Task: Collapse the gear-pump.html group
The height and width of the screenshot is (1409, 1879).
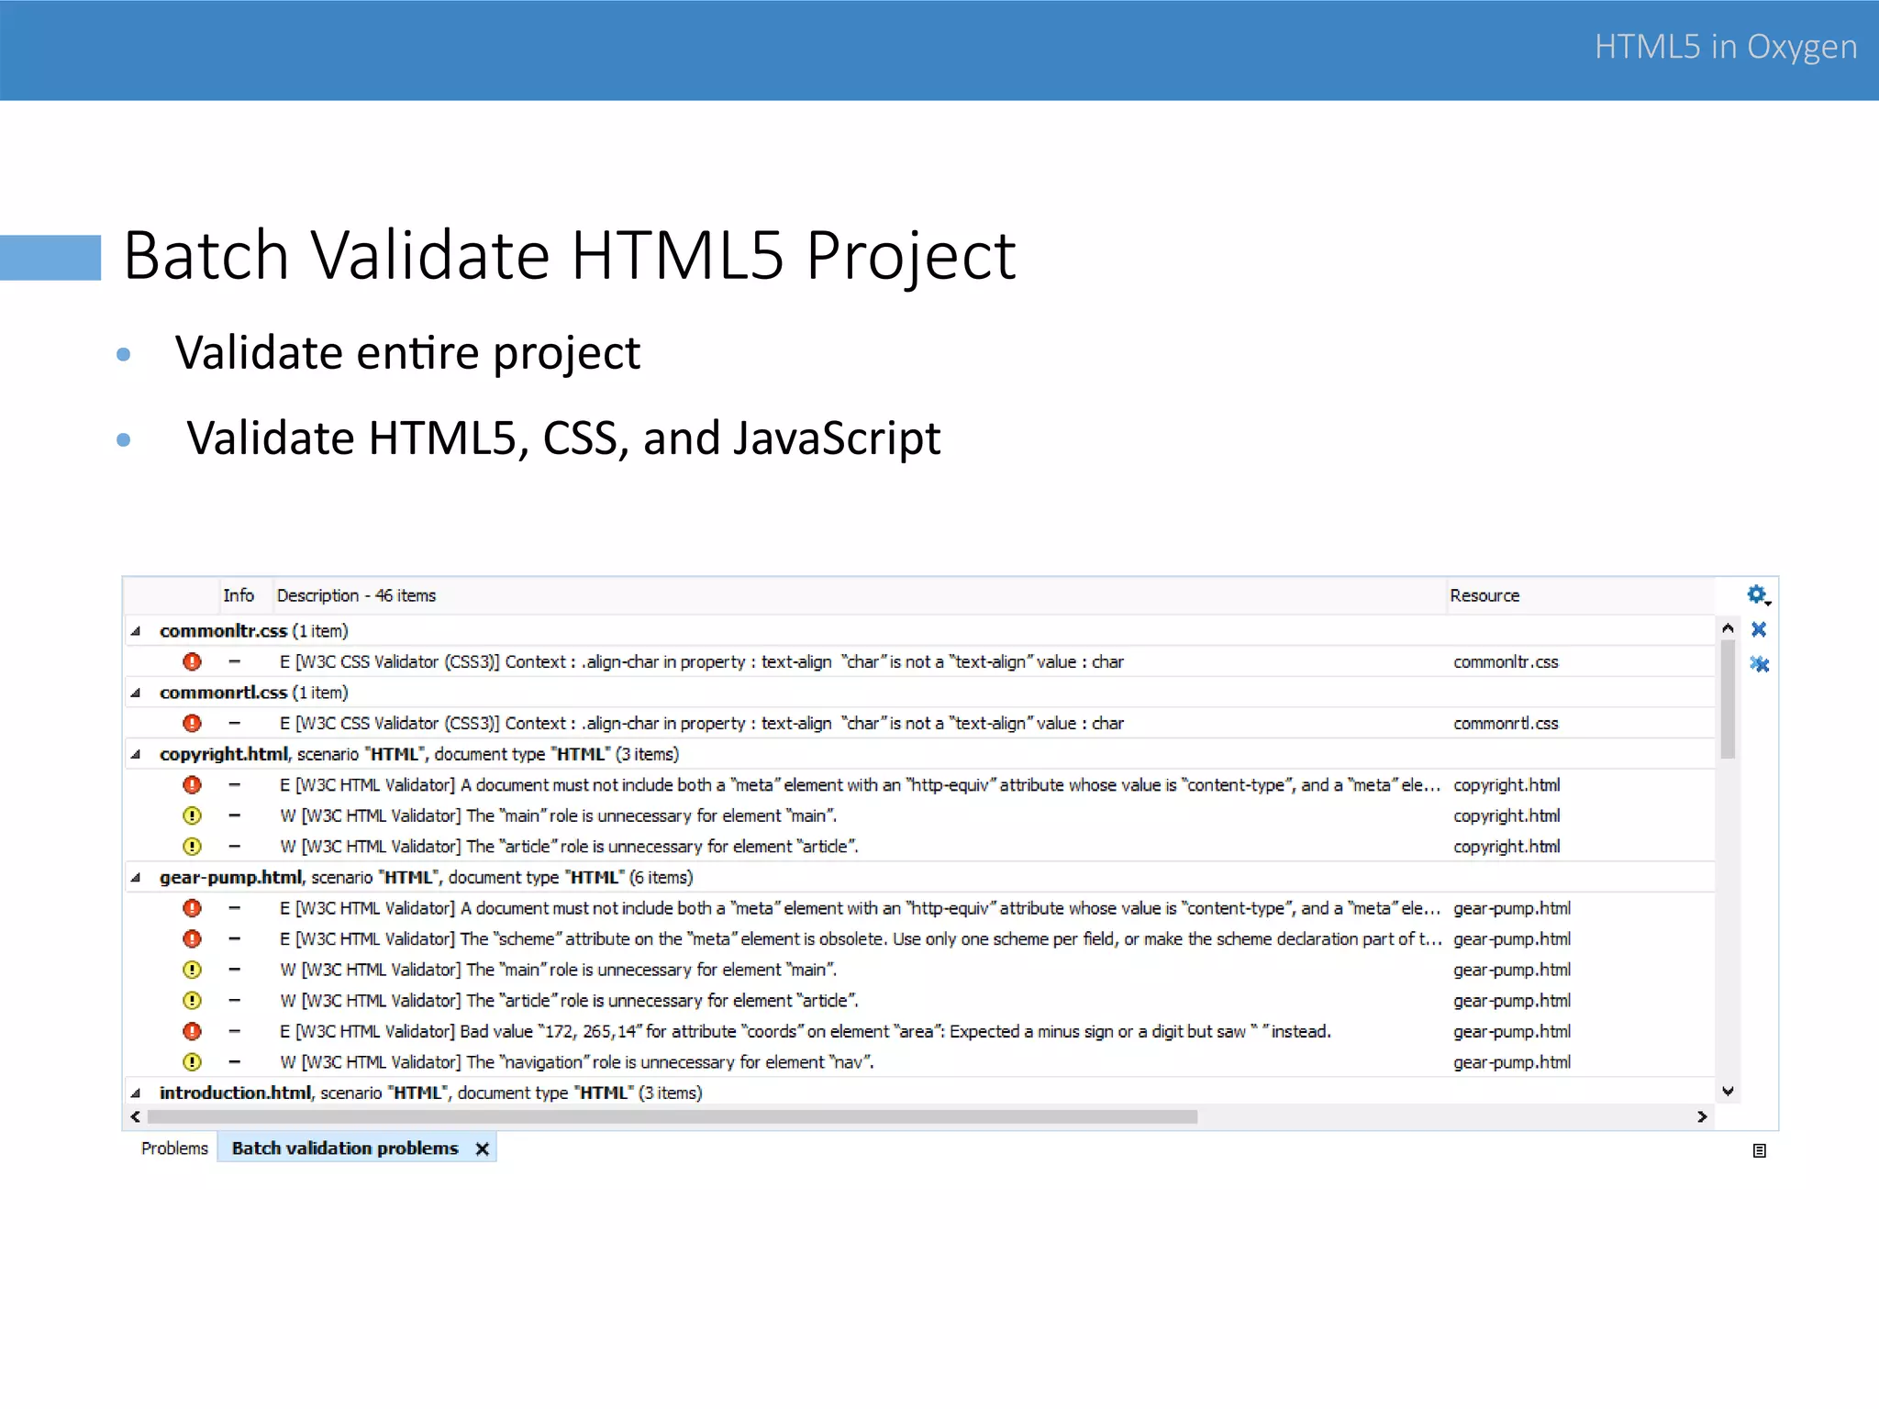Action: click(x=136, y=877)
